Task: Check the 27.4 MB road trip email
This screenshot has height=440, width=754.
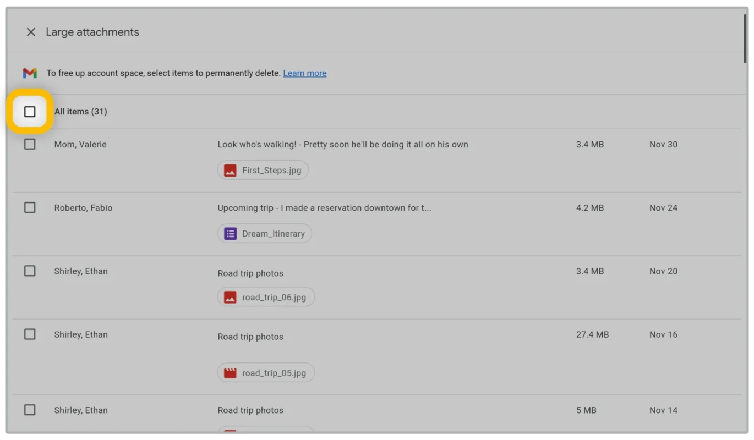Action: (30, 334)
